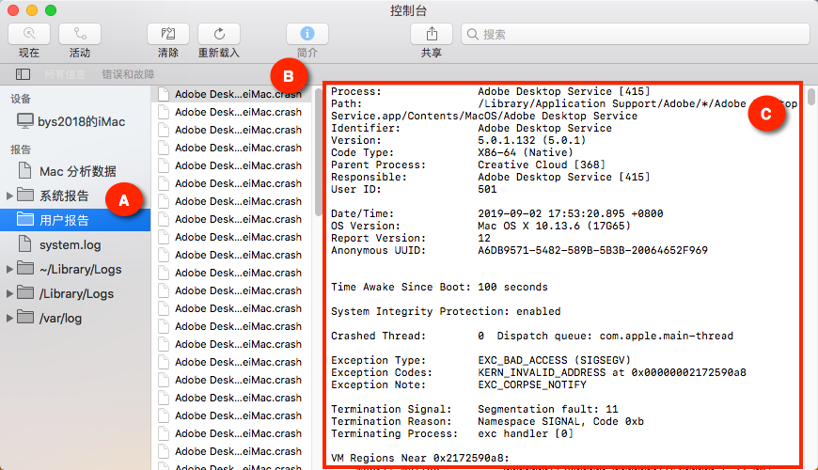Click the 'Process:' label in the report
Viewport: 818px width, 470px height.
355,91
